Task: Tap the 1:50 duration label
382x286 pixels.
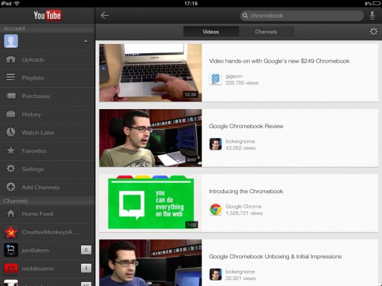Action: [x=192, y=225]
